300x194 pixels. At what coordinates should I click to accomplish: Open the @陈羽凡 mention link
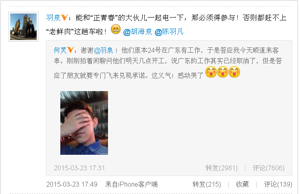coord(169,31)
